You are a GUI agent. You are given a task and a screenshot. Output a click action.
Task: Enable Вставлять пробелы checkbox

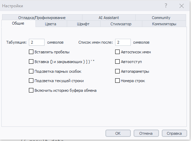tap(31, 52)
